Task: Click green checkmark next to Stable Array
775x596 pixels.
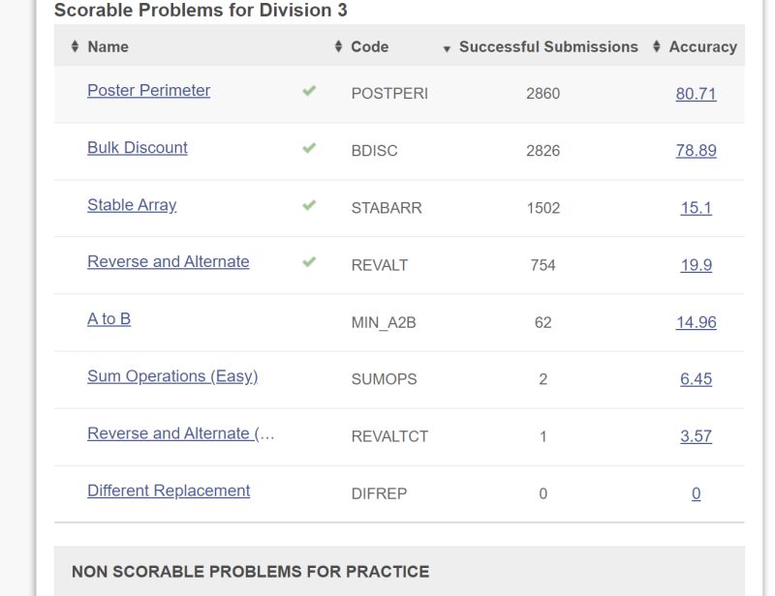Action: click(x=309, y=205)
